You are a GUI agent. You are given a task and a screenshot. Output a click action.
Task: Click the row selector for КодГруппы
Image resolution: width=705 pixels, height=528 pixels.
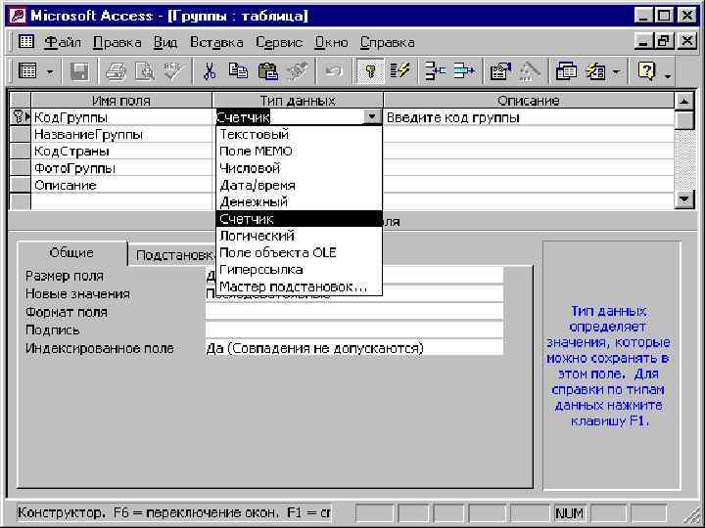(x=20, y=117)
